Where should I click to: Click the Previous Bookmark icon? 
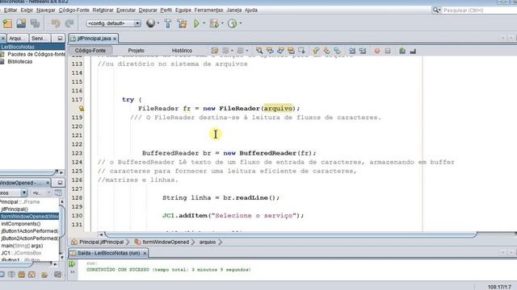point(316,51)
